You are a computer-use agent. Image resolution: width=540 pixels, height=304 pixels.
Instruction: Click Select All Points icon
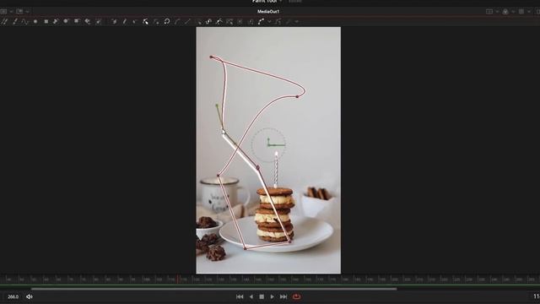click(x=198, y=21)
